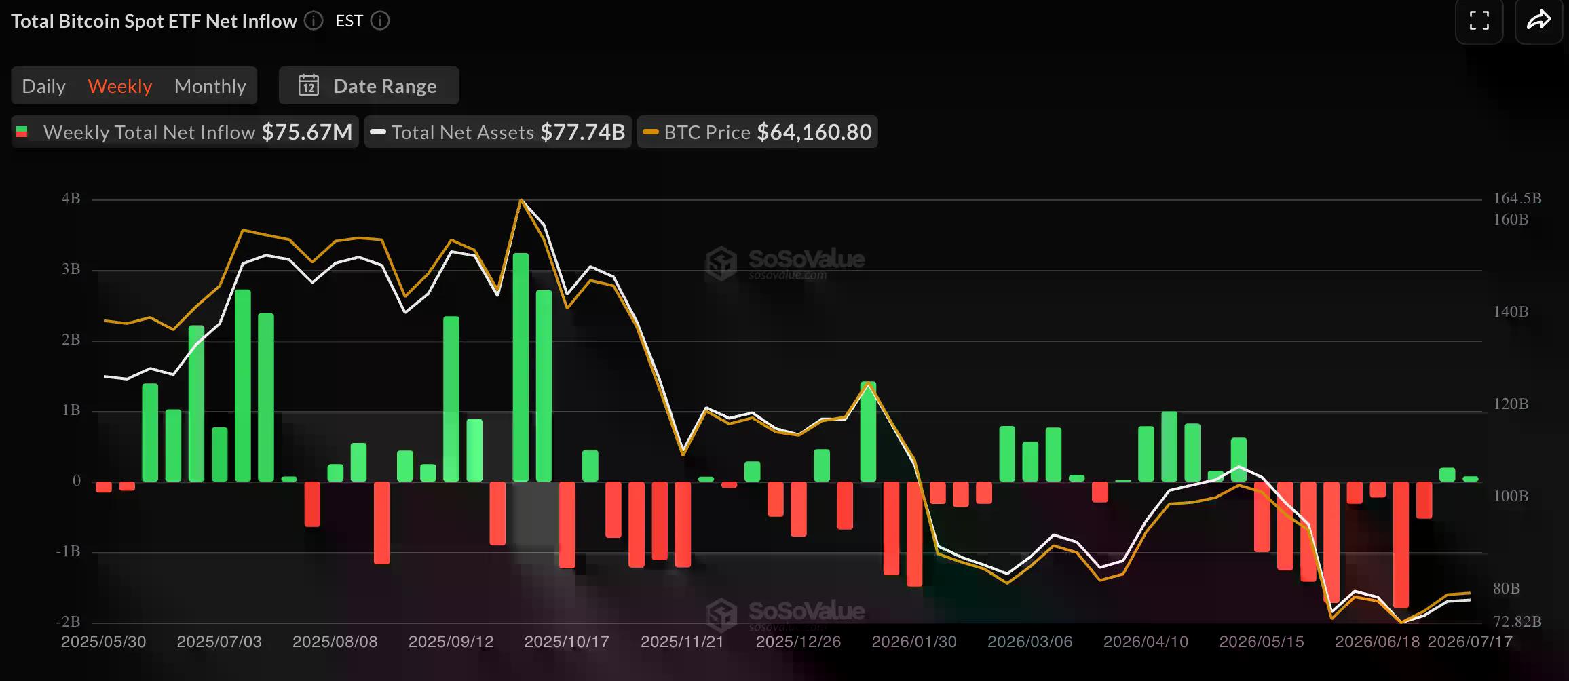Click the share arrow icon

click(1539, 20)
